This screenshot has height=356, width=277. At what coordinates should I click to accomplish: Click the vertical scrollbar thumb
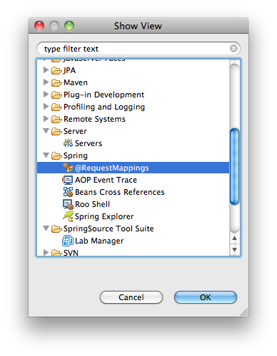[x=235, y=167]
